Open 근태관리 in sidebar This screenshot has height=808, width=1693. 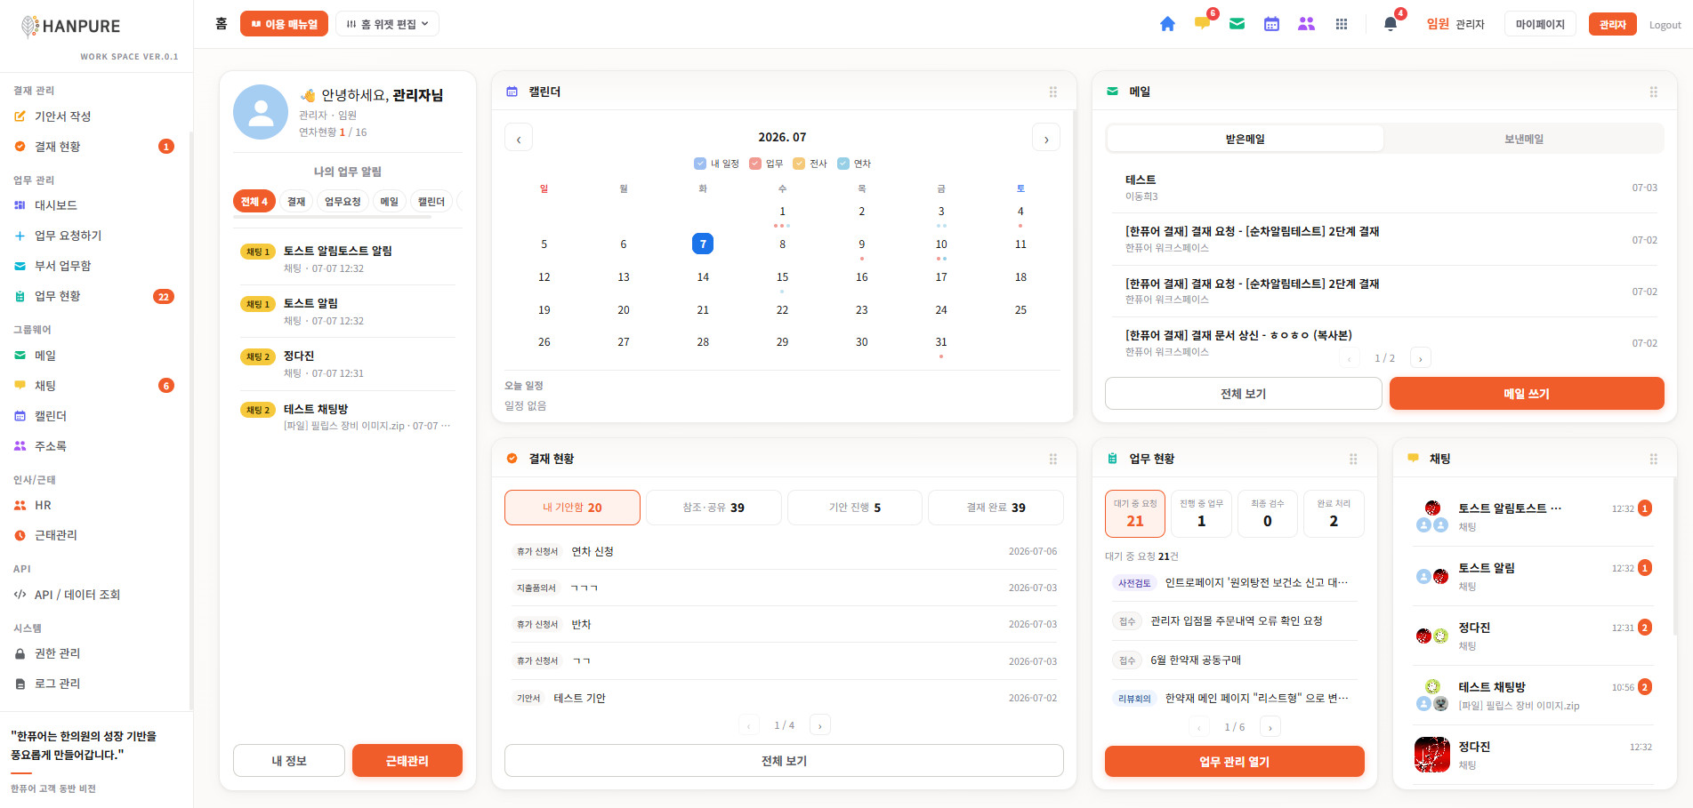(94, 535)
